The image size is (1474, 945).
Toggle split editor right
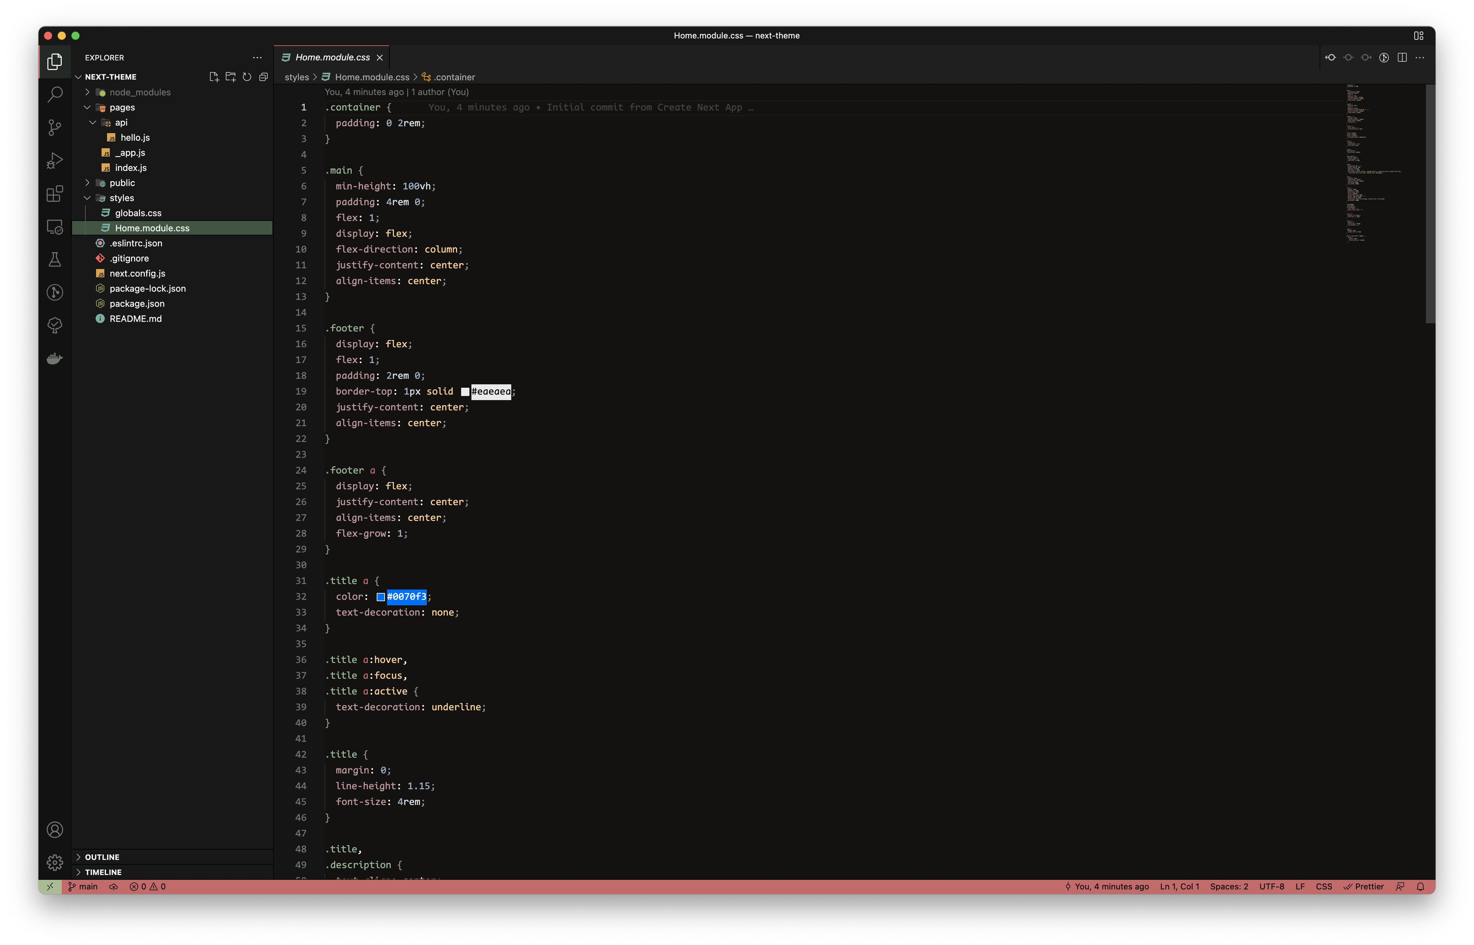click(x=1402, y=58)
